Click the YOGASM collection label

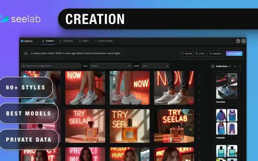(x=220, y=138)
